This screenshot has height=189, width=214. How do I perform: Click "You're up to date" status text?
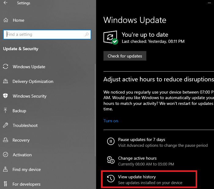pos(145,35)
